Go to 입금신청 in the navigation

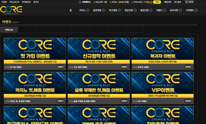(x=129, y=10)
